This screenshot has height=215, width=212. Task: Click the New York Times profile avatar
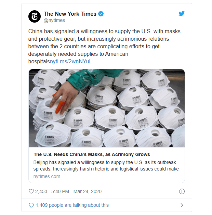coord(35,16)
